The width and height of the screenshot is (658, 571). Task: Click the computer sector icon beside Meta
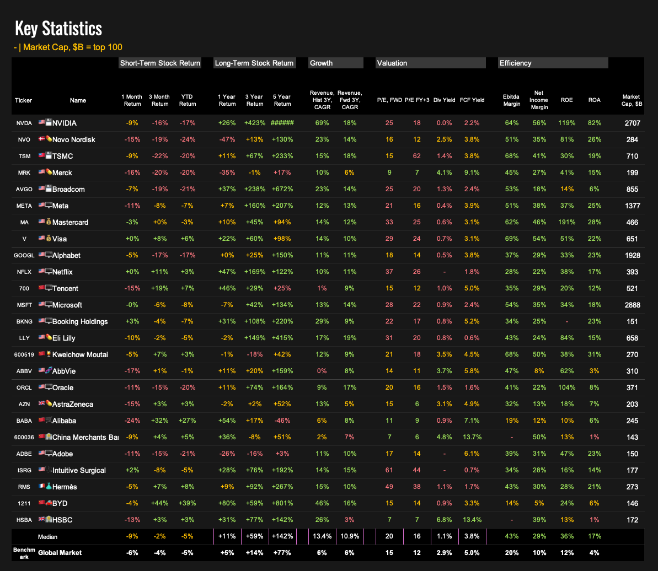coord(49,205)
